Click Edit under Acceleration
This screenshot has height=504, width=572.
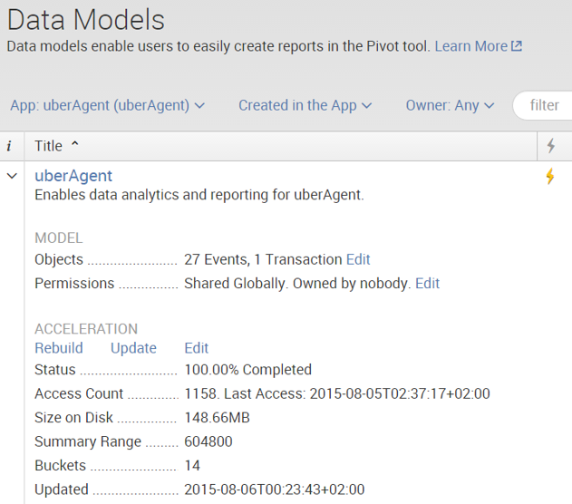197,348
